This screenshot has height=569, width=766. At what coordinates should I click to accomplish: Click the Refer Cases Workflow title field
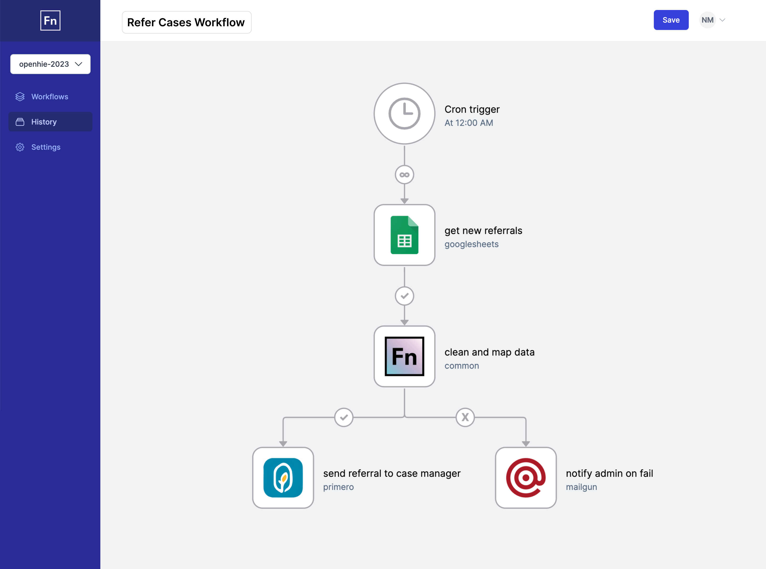(186, 22)
